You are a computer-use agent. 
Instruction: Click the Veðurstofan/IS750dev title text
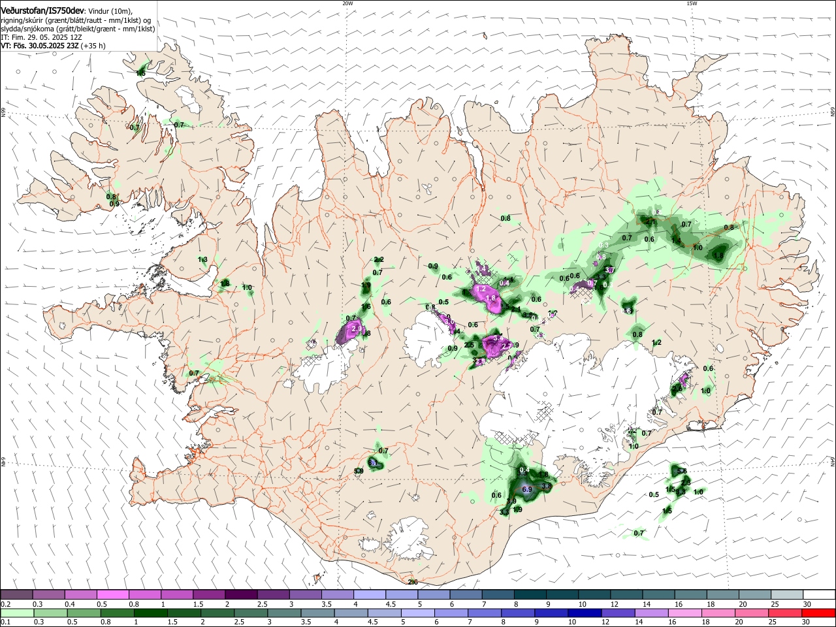click(42, 11)
